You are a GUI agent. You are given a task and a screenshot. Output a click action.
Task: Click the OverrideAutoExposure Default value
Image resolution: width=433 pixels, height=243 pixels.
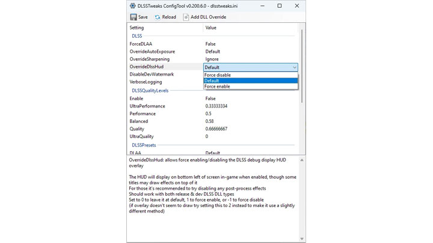click(213, 52)
